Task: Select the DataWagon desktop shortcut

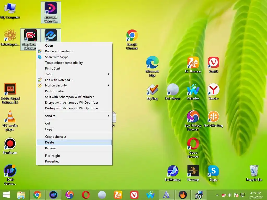Action: click(x=10, y=38)
